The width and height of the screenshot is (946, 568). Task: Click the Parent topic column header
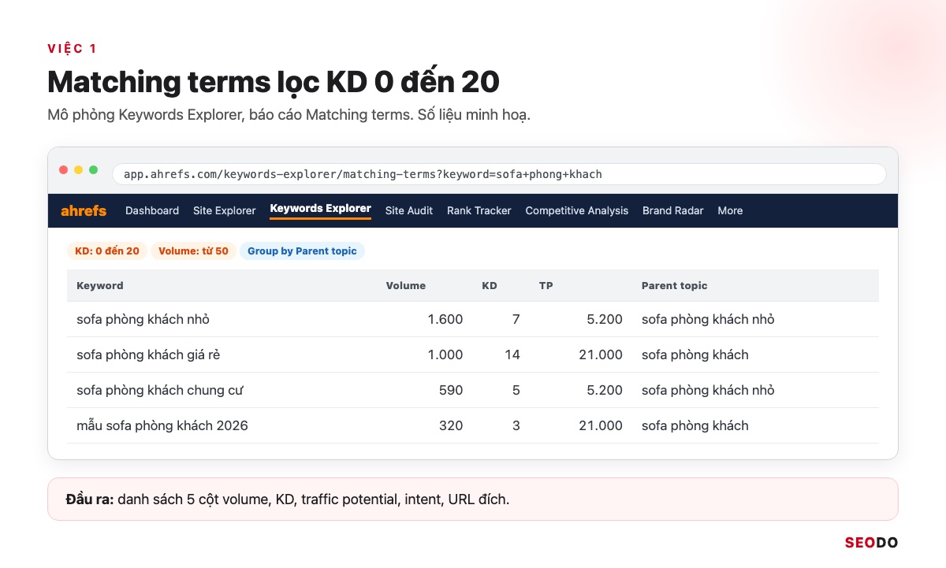coord(675,286)
